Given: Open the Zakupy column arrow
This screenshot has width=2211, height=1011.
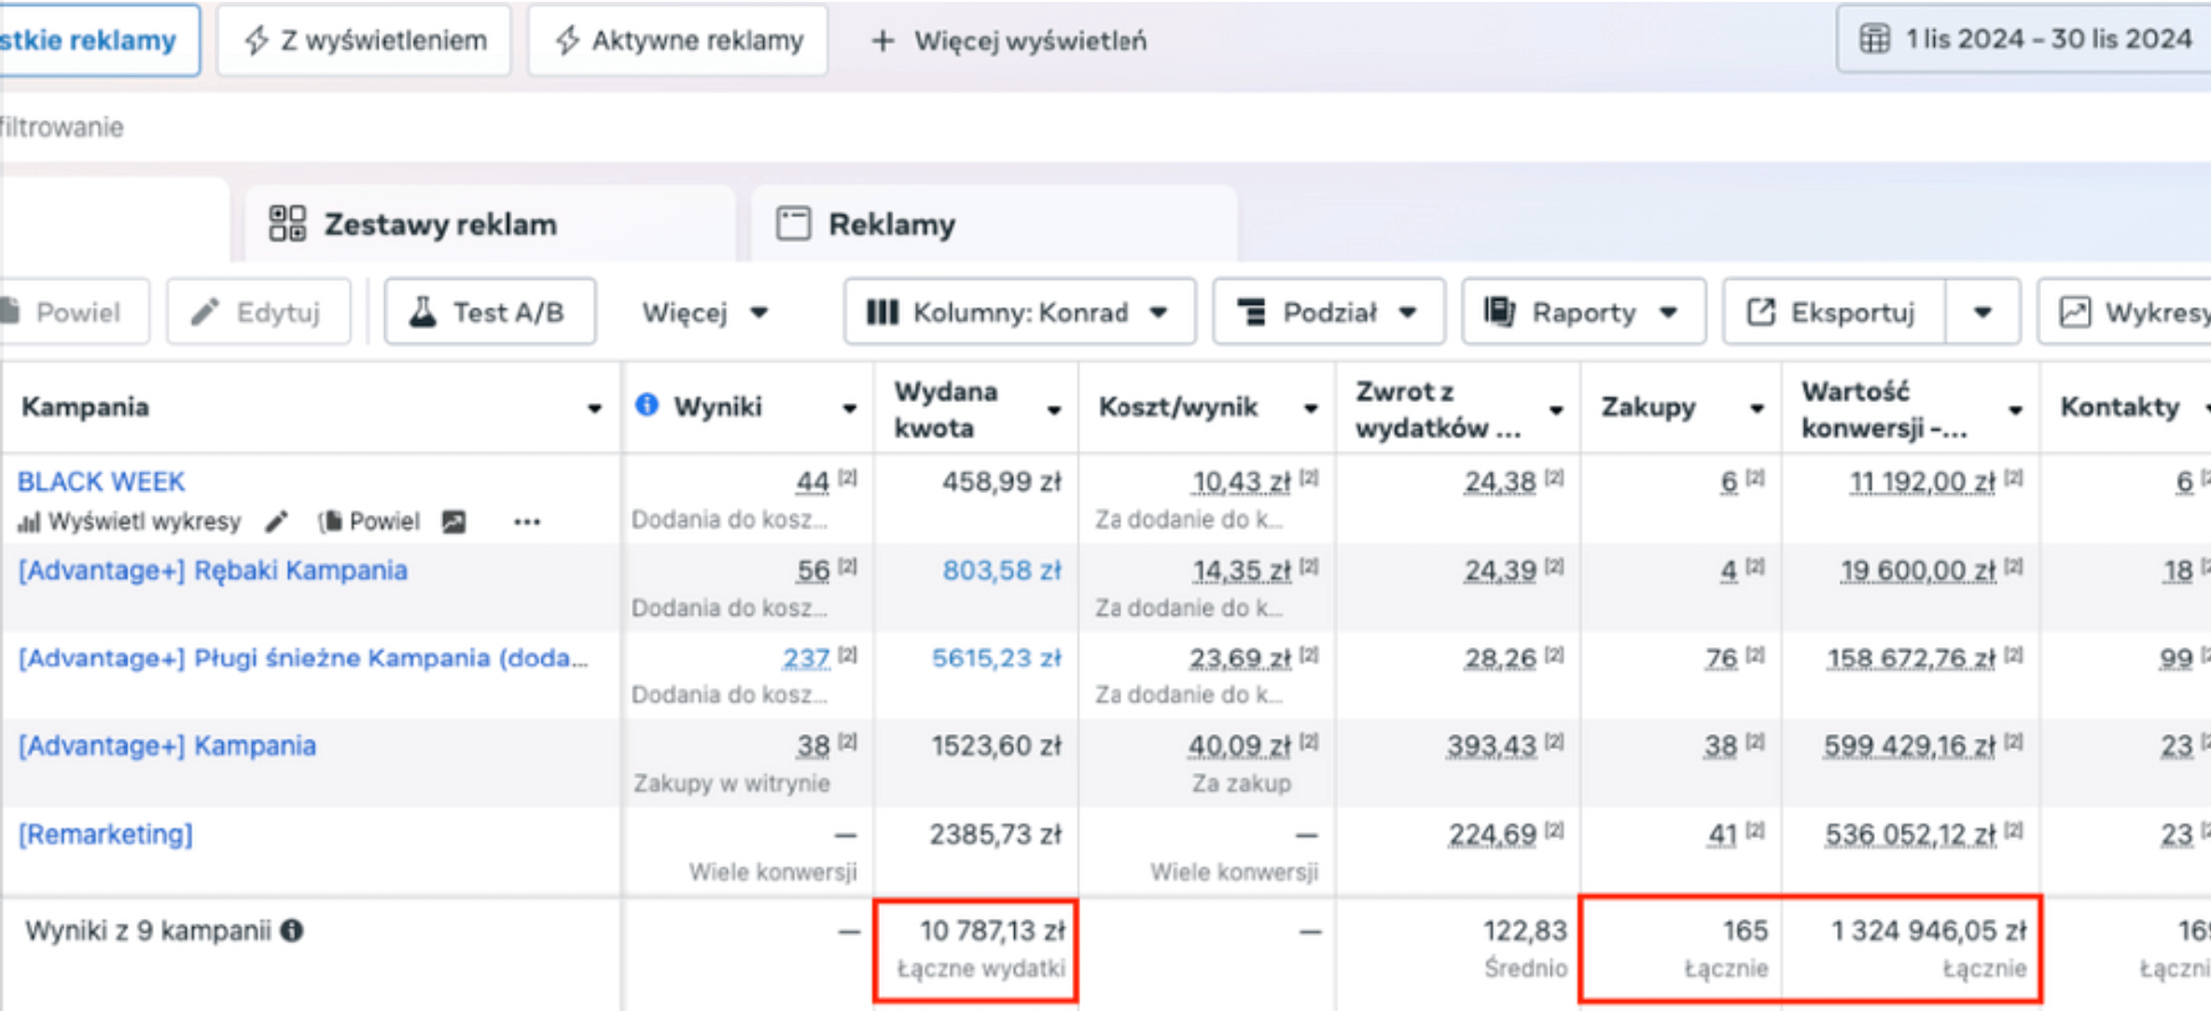Looking at the screenshot, I should 1757,409.
